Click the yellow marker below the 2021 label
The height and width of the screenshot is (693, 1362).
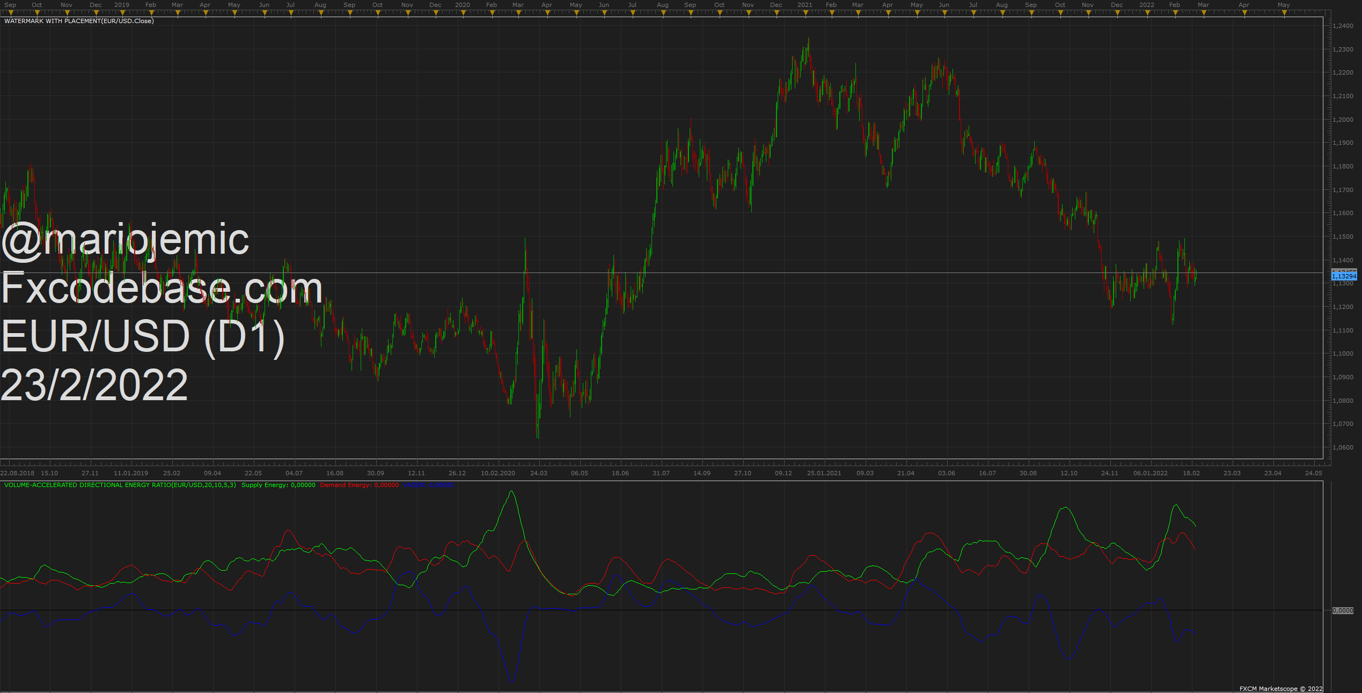click(x=805, y=13)
